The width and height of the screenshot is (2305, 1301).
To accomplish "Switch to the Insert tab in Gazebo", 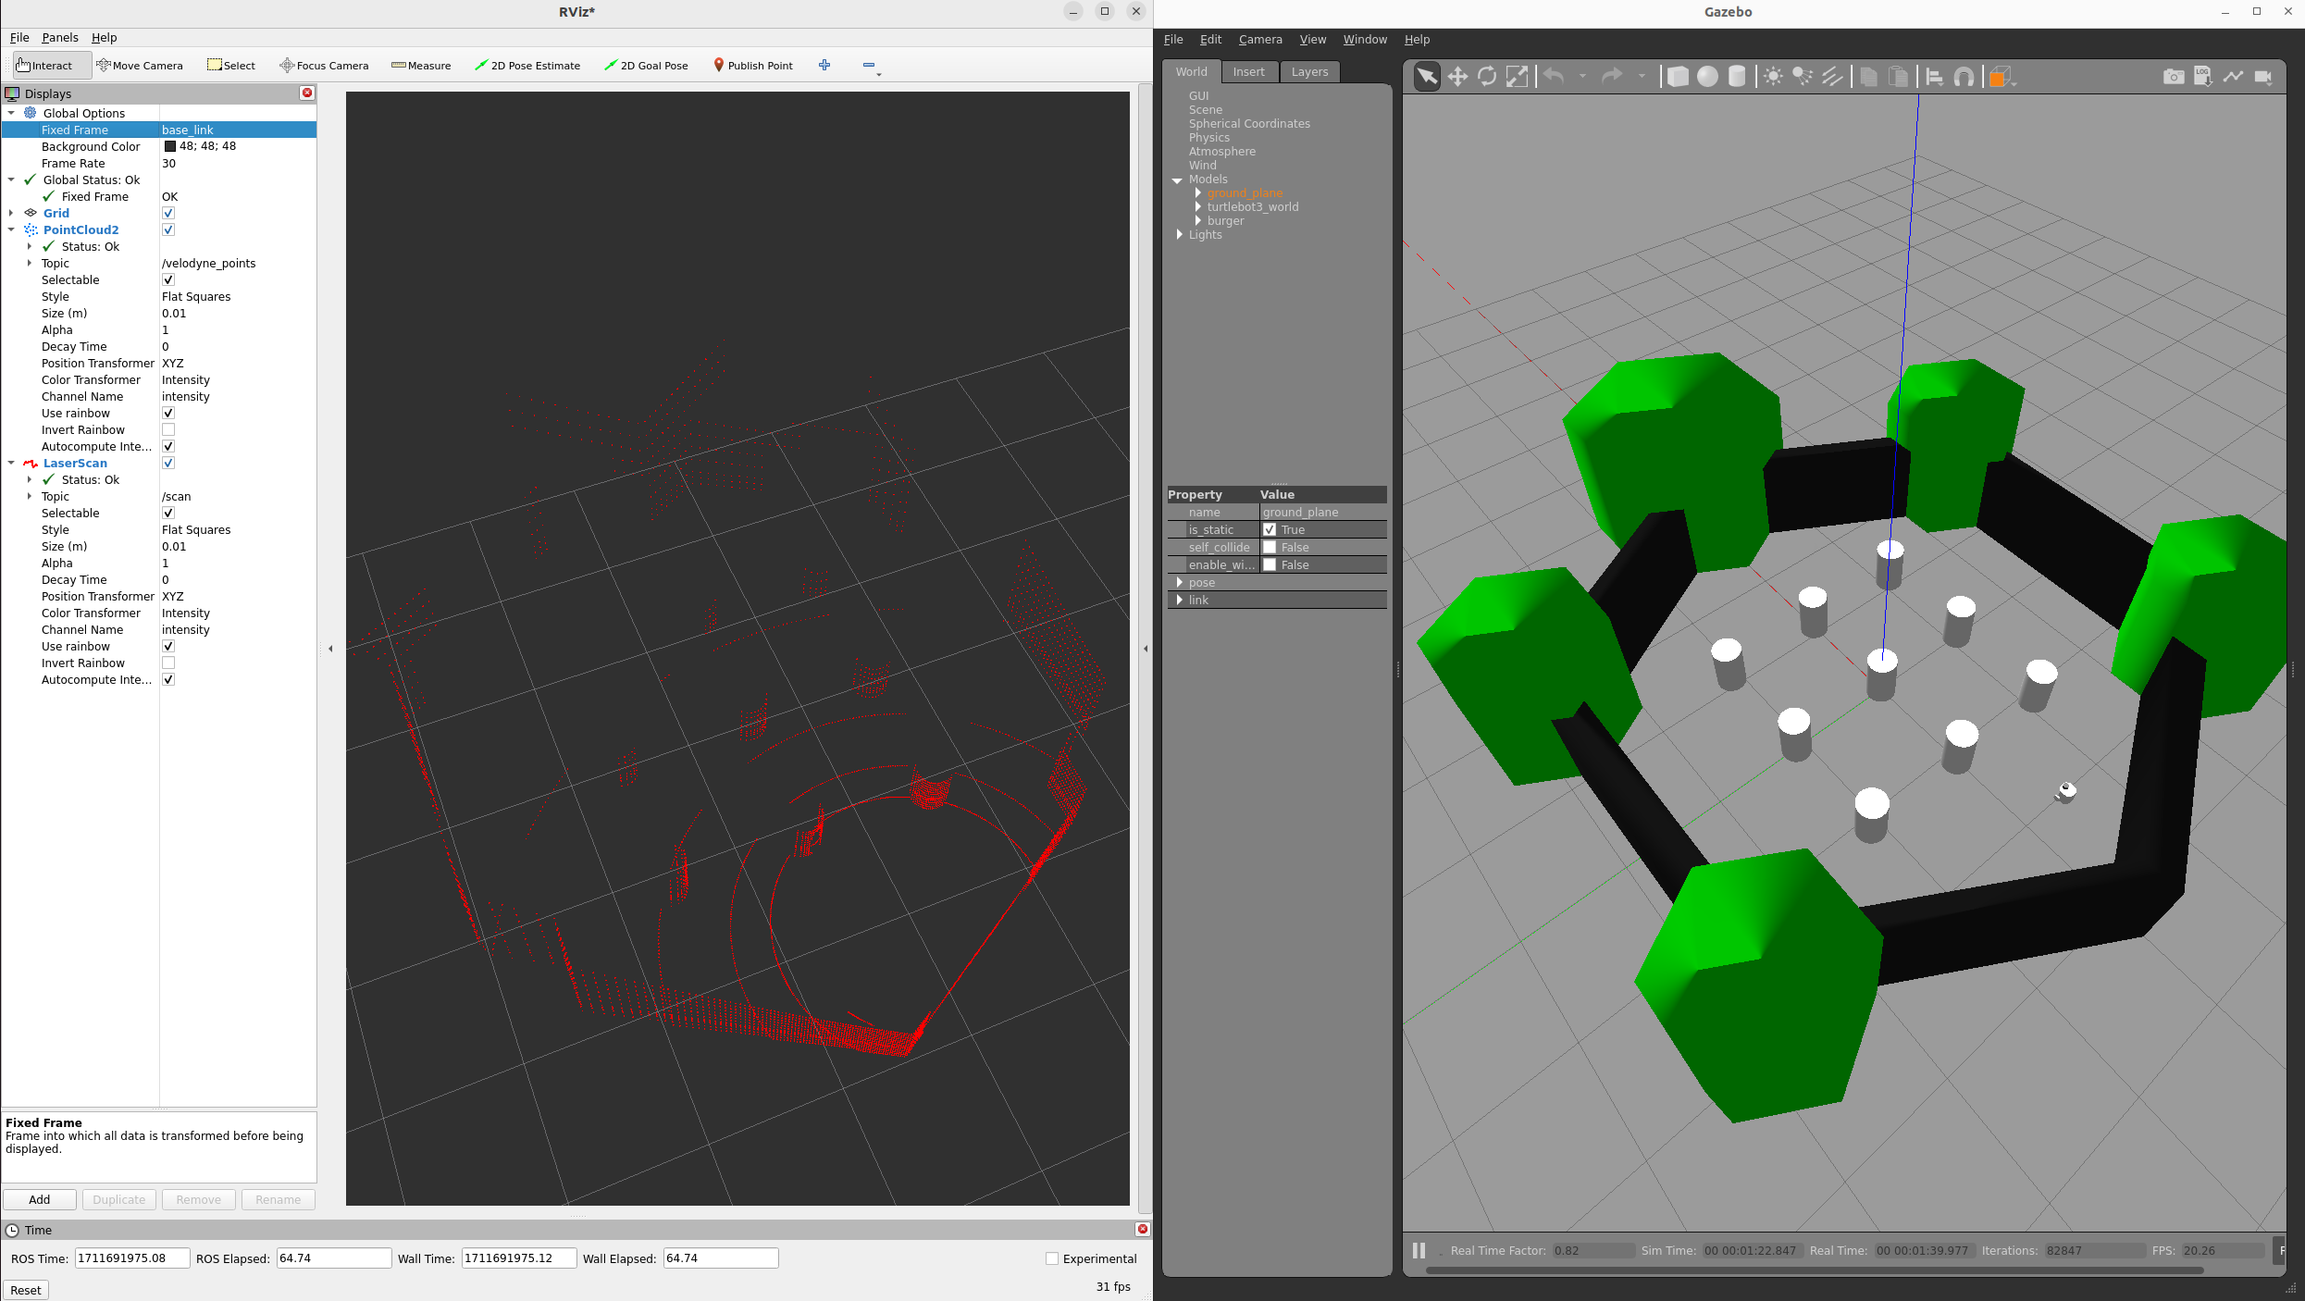I will 1248,72.
